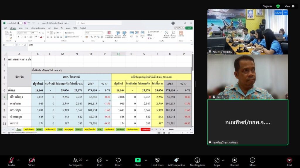
Task: Toggle the AutoSave switch in Excel
Action: coord(20,23)
